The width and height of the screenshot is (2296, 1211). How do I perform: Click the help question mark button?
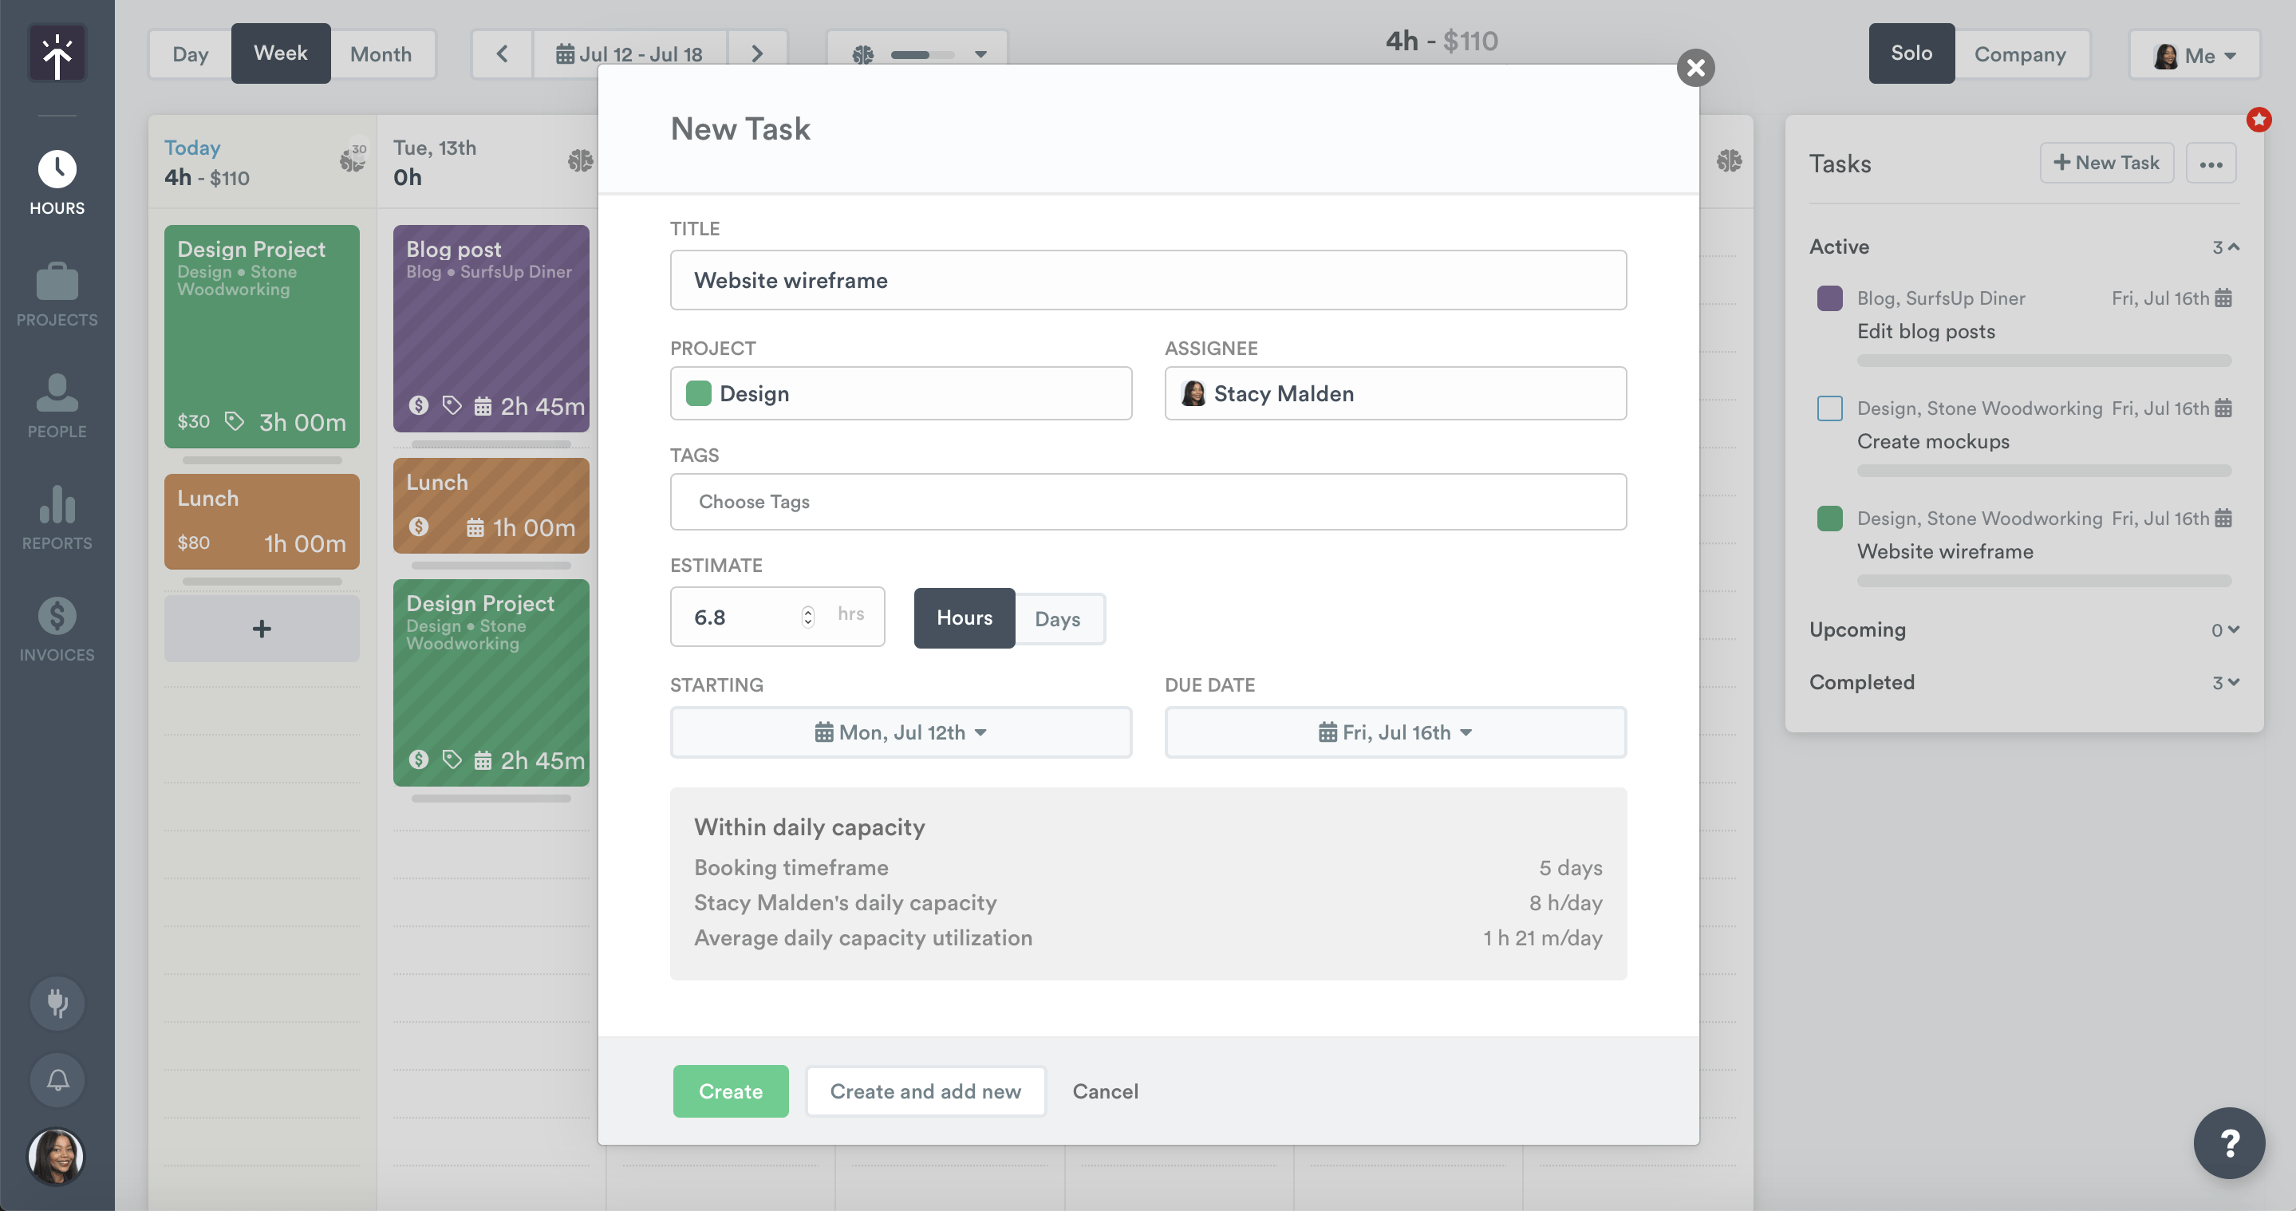click(2228, 1142)
